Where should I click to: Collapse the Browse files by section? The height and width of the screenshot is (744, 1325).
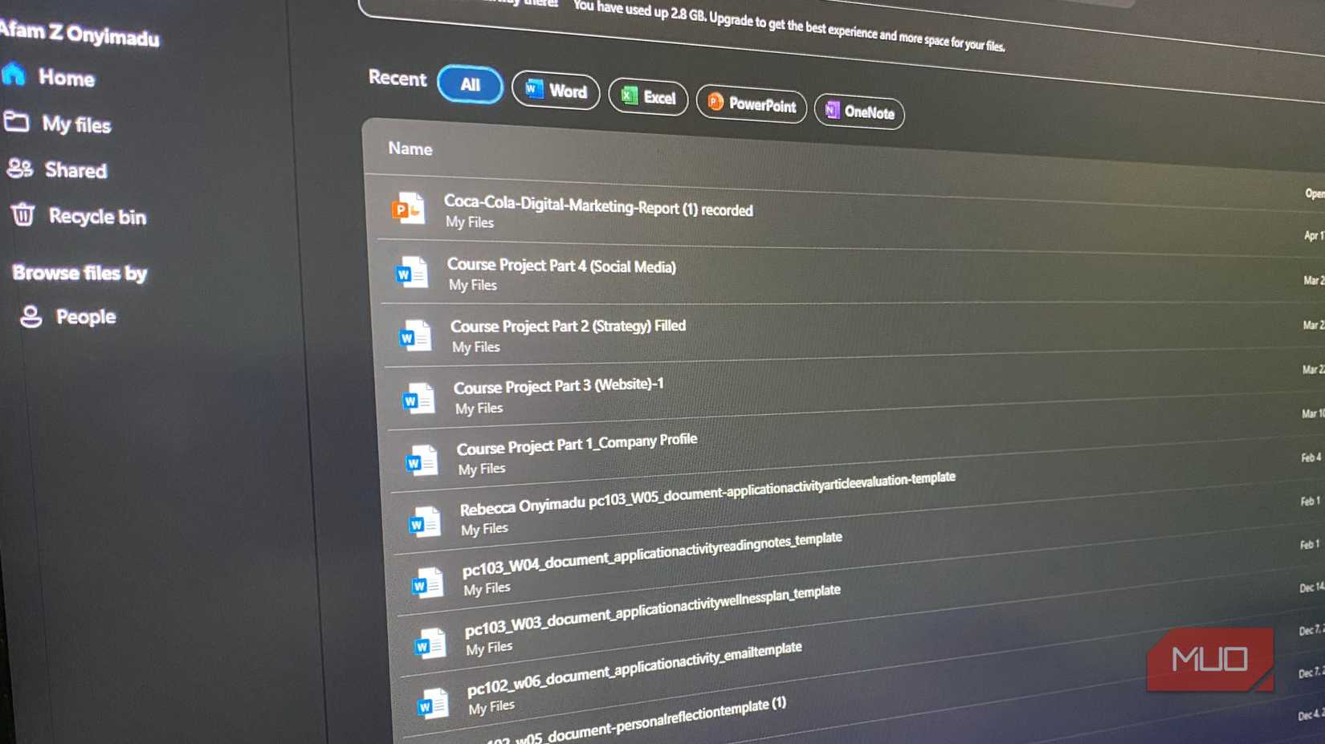(79, 272)
